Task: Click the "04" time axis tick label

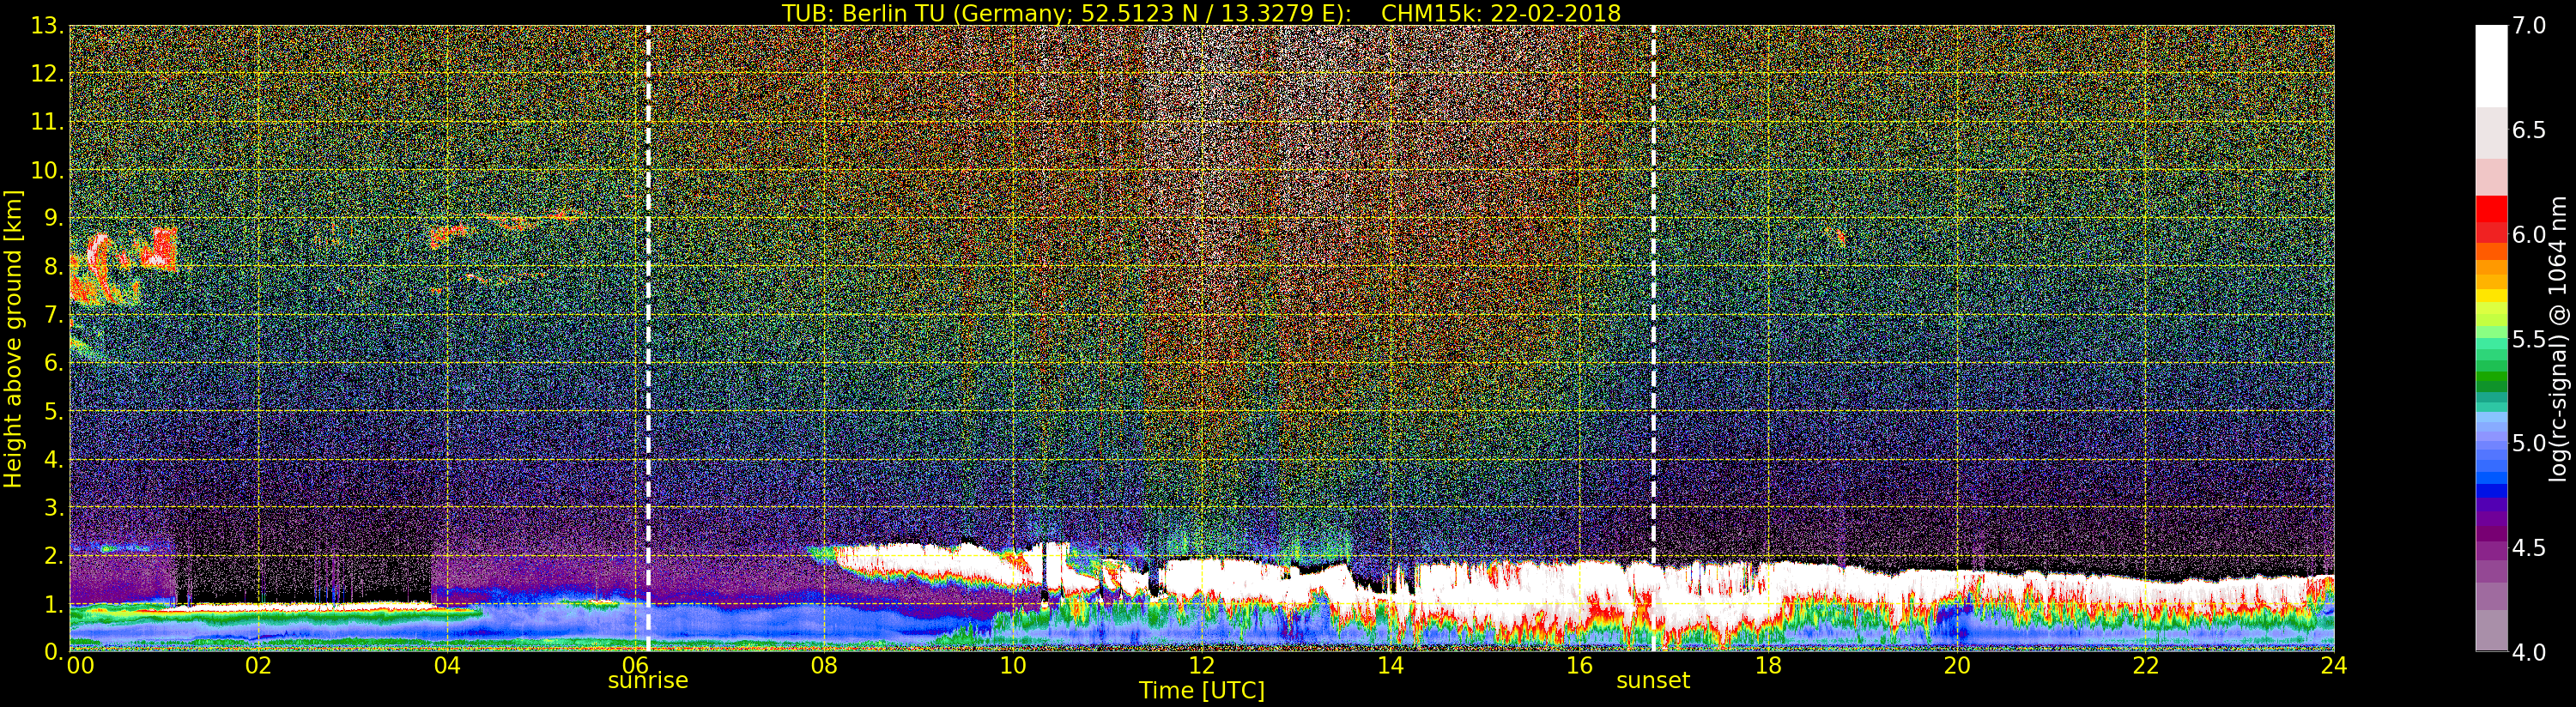Action: tap(447, 665)
